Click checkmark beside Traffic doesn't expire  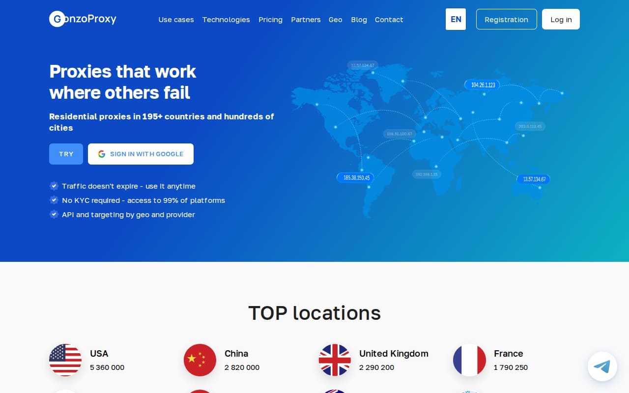tap(54, 186)
